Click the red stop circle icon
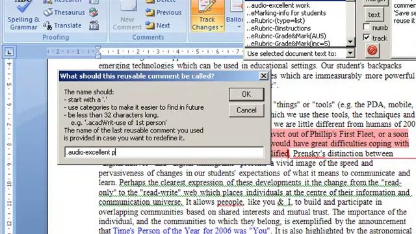 [x=372, y=50]
